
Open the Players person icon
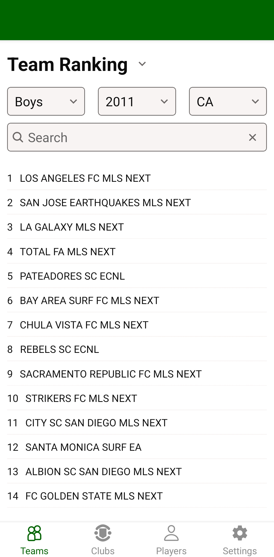click(x=171, y=533)
